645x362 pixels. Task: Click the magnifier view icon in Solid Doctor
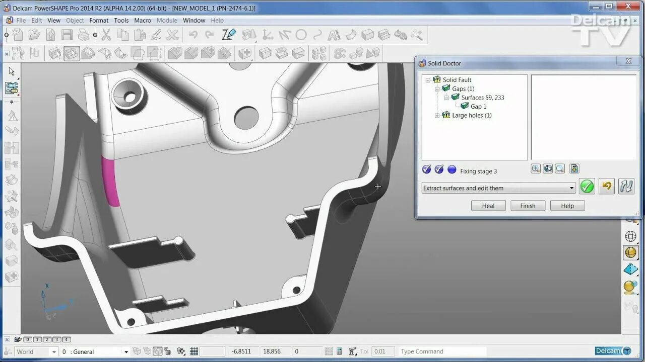tap(560, 169)
